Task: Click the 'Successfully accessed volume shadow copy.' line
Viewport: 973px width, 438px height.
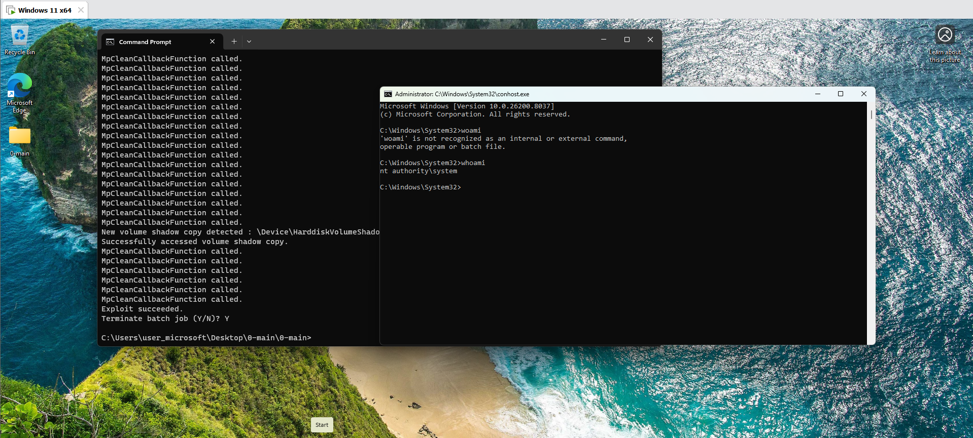Action: point(195,242)
